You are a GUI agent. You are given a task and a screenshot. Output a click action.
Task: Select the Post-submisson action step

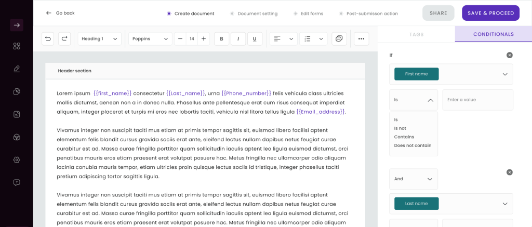pos(368,14)
